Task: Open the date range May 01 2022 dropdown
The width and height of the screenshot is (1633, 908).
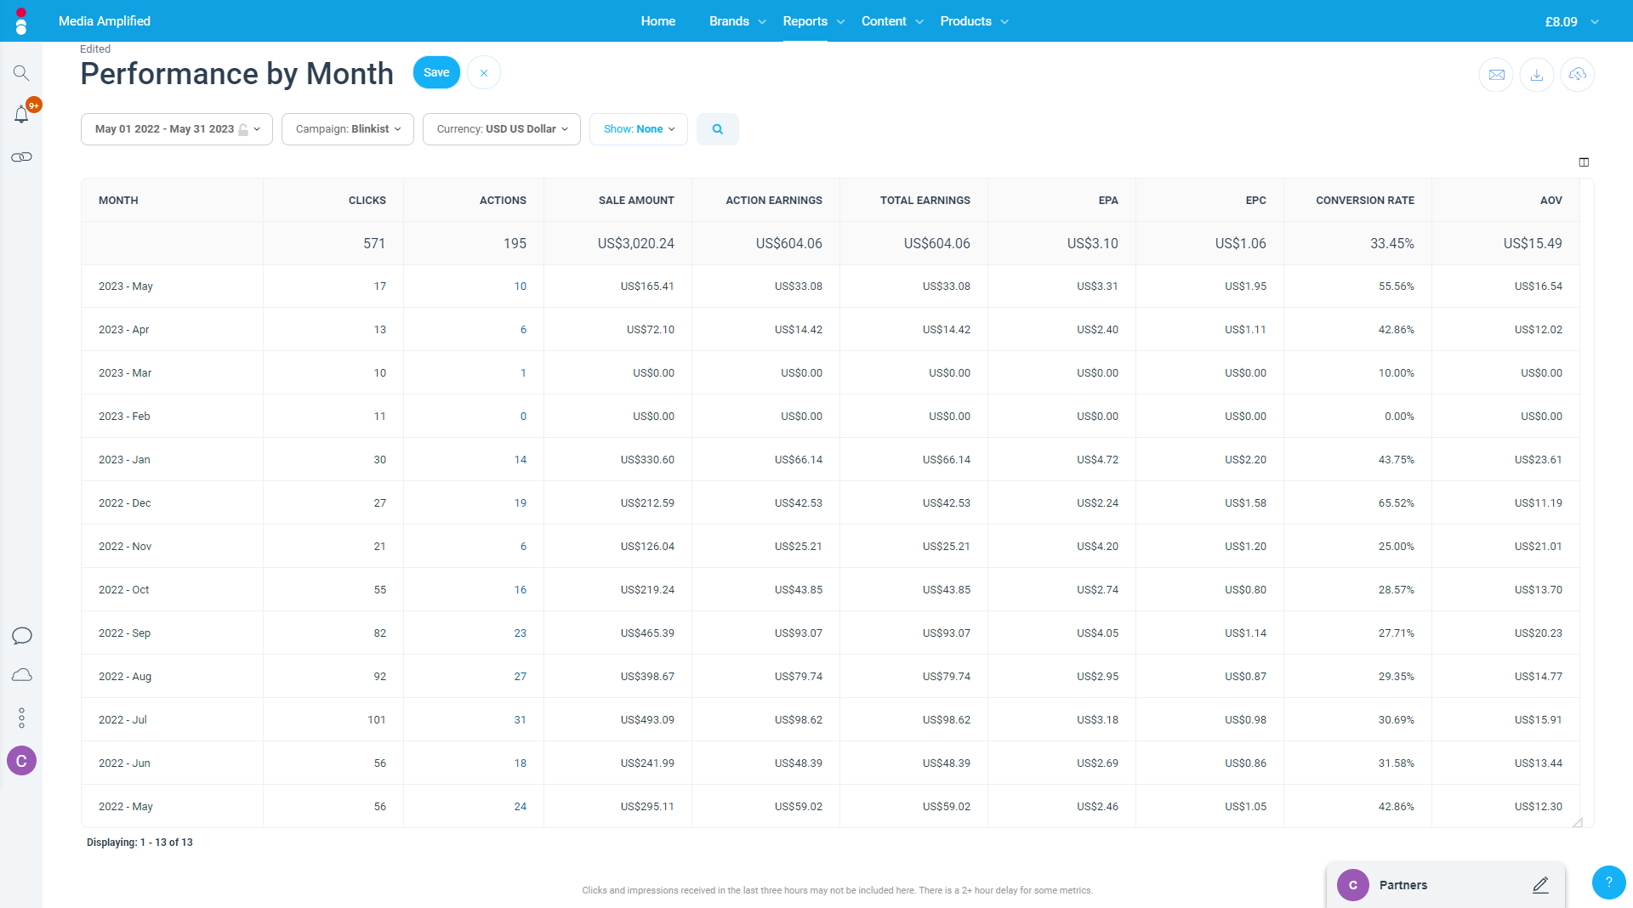Action: (177, 129)
